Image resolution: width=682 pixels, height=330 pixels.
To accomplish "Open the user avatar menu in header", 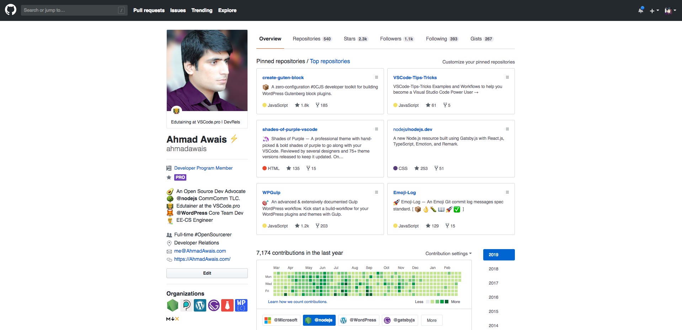I will 670,11.
